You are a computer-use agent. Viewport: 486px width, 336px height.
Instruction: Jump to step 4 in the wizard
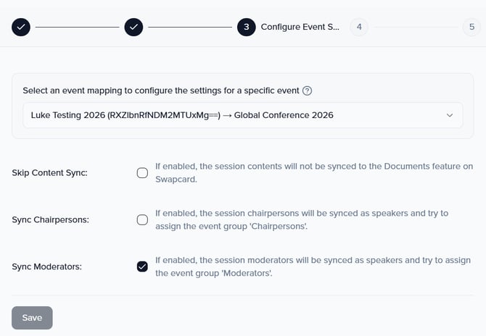pos(358,27)
